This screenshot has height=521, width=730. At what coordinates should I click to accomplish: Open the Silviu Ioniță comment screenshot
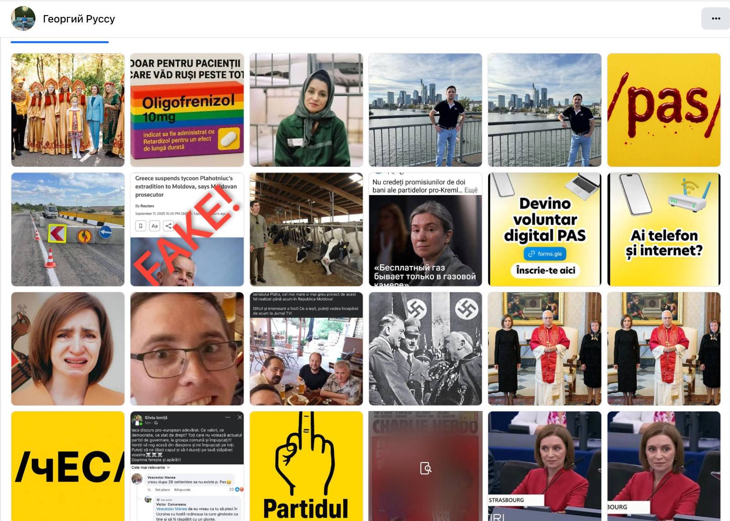click(x=187, y=466)
